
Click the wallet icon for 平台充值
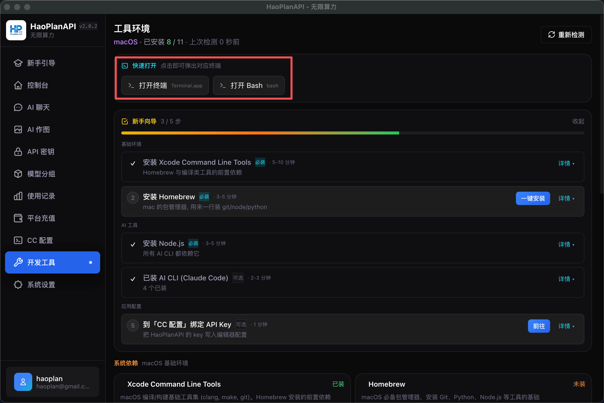pyautogui.click(x=18, y=218)
